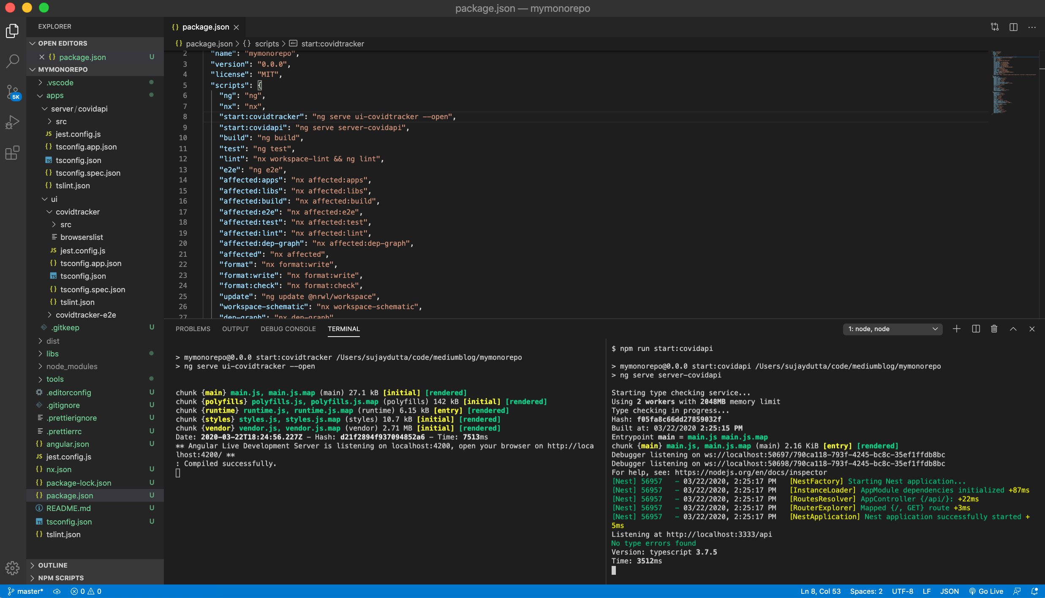Toggle Go Live server in status bar

[x=986, y=591]
